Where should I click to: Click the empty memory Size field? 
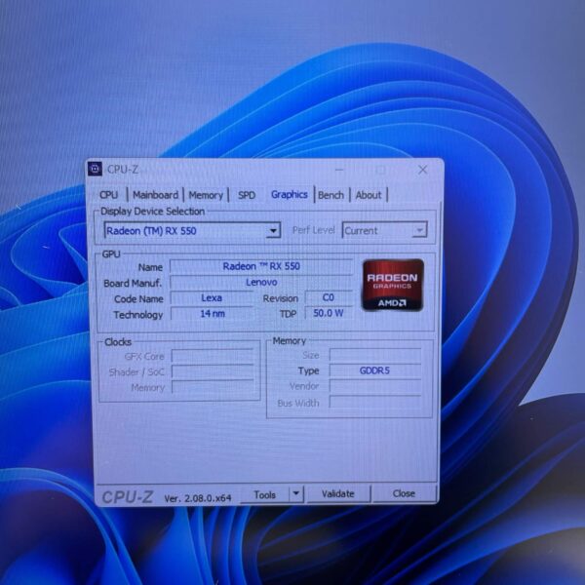click(375, 355)
